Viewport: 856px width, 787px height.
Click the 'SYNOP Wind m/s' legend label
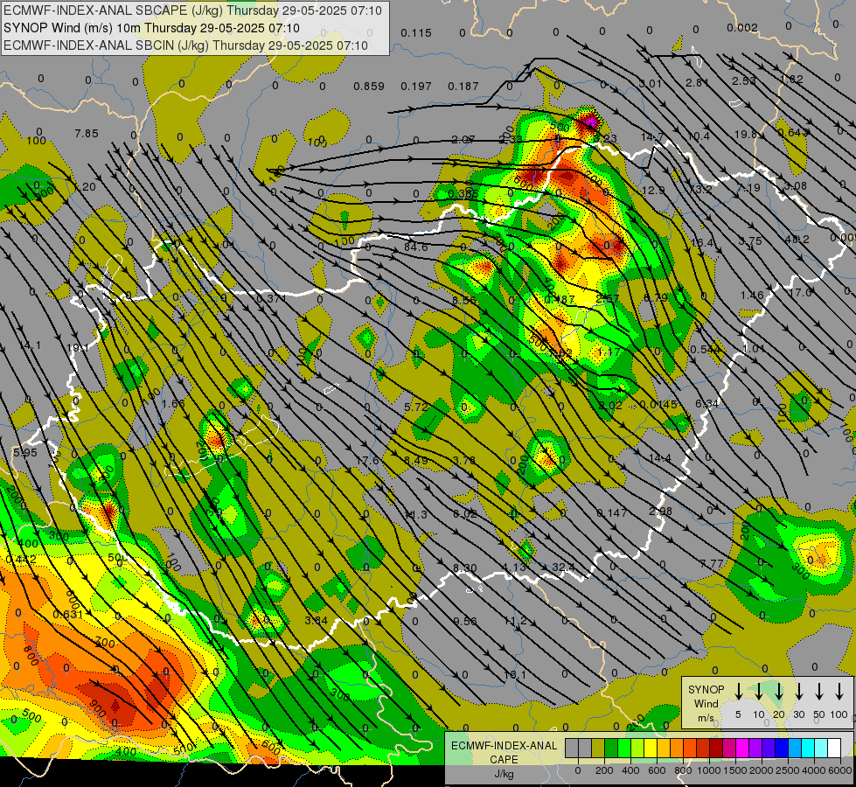click(706, 703)
